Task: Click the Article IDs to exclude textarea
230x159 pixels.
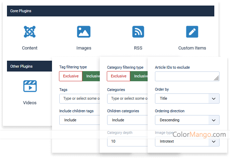Action: click(x=187, y=76)
